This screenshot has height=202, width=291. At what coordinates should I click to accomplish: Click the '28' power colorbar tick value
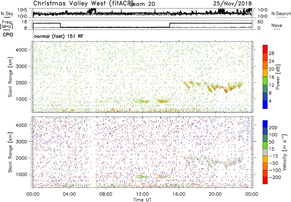click(271, 53)
